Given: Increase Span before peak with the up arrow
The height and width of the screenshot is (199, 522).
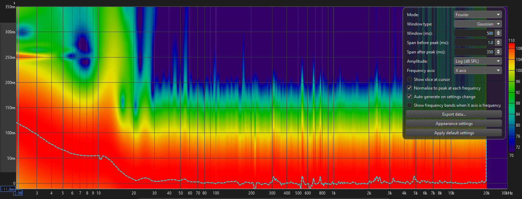Looking at the screenshot, I should [x=498, y=41].
